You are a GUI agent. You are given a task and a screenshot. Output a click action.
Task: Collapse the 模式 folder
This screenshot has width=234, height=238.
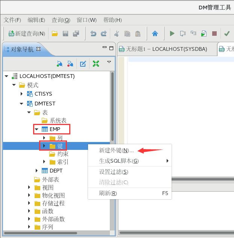[14, 85]
